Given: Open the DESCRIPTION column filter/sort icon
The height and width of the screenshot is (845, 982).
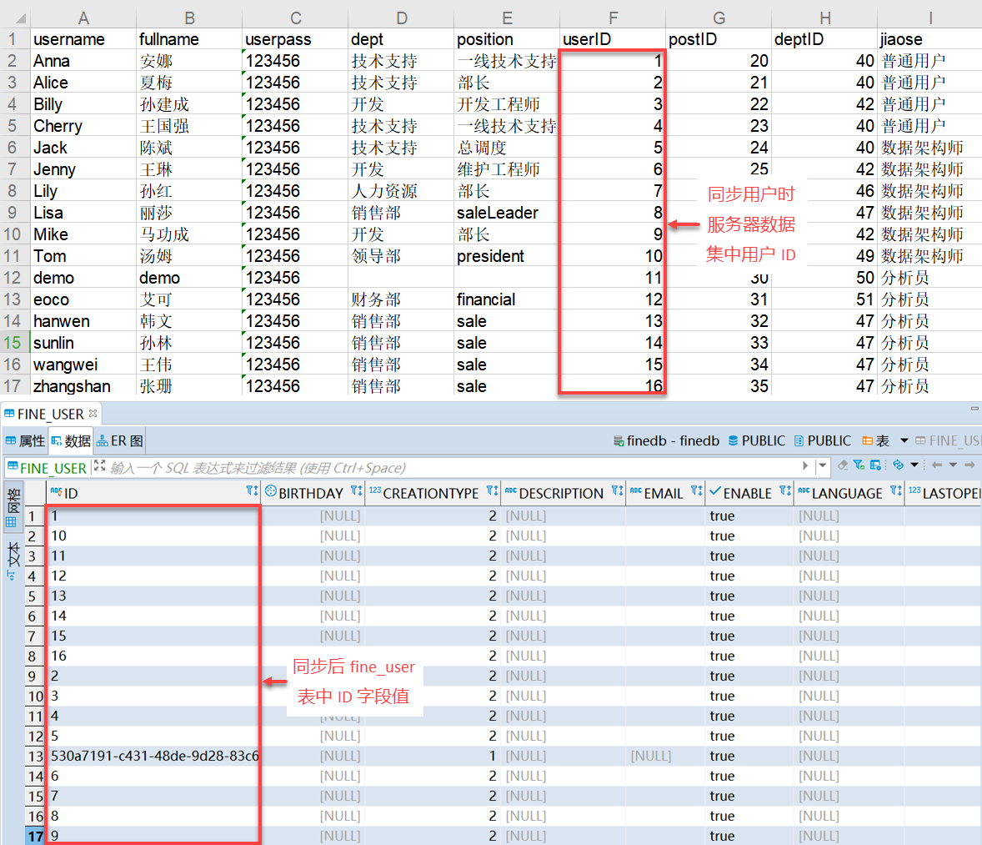Looking at the screenshot, I should 618,492.
